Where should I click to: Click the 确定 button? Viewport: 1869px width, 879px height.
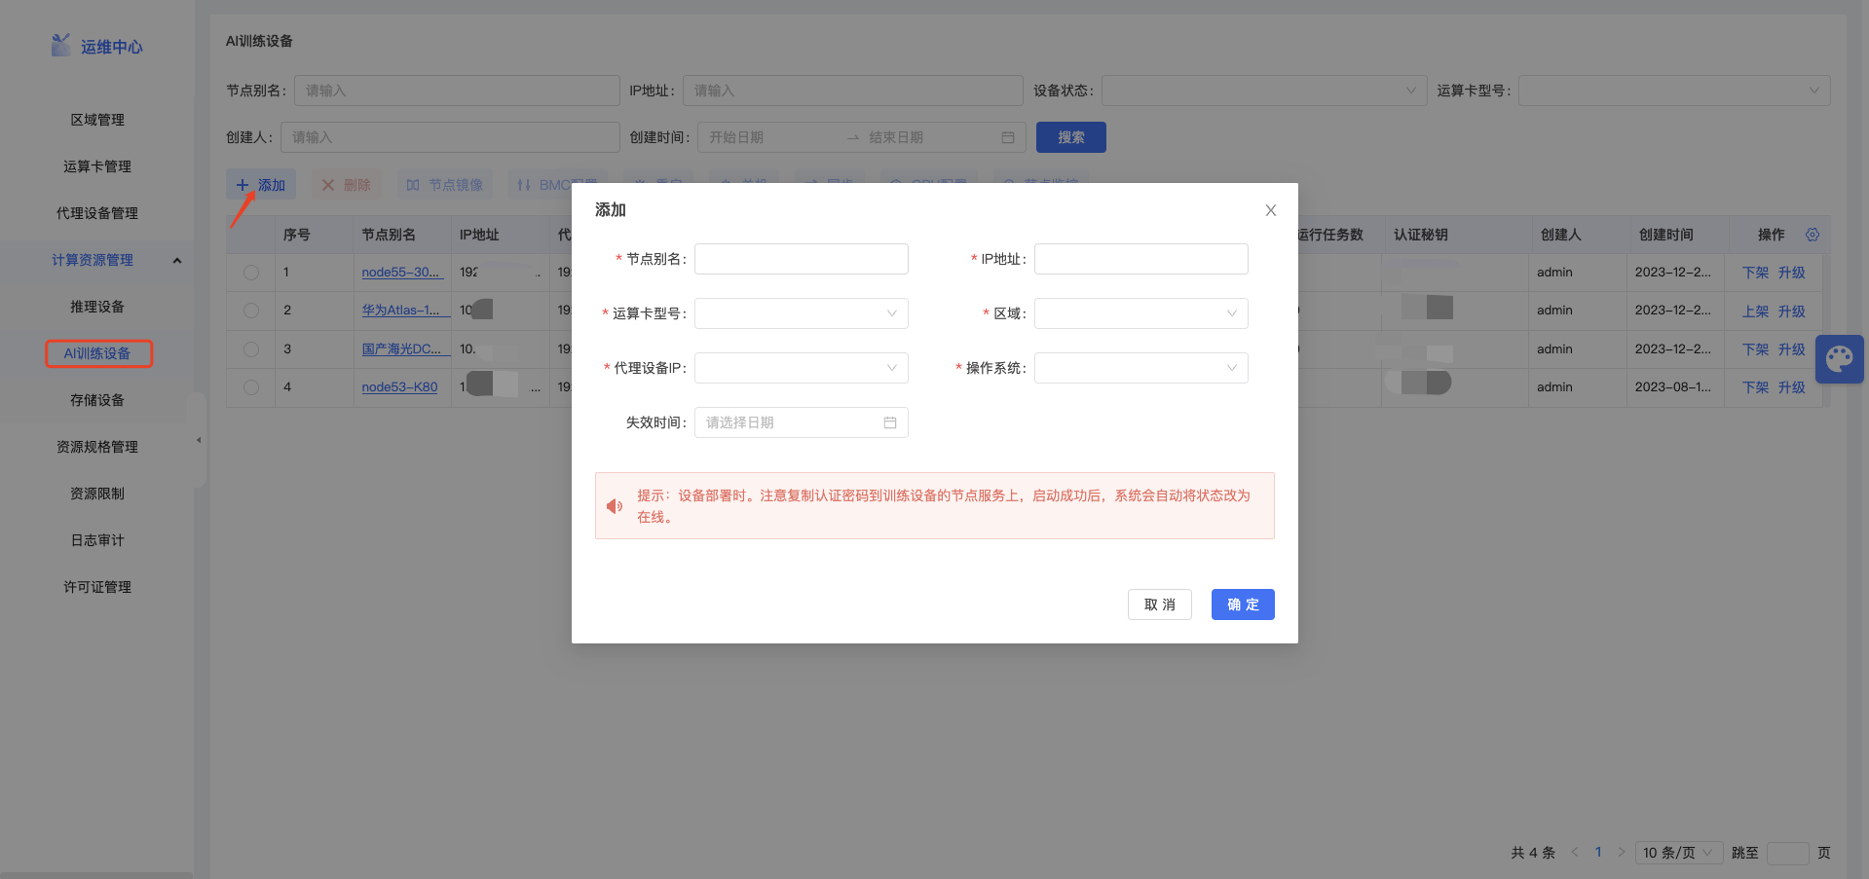point(1243,604)
